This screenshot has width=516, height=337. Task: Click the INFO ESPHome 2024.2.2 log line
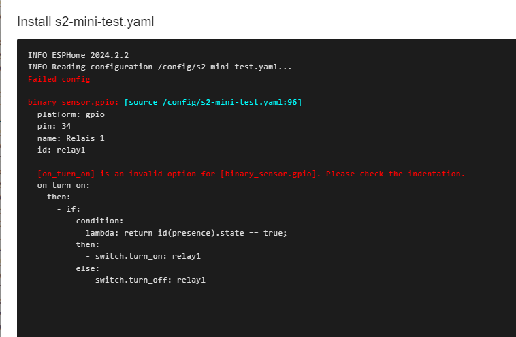(78, 55)
